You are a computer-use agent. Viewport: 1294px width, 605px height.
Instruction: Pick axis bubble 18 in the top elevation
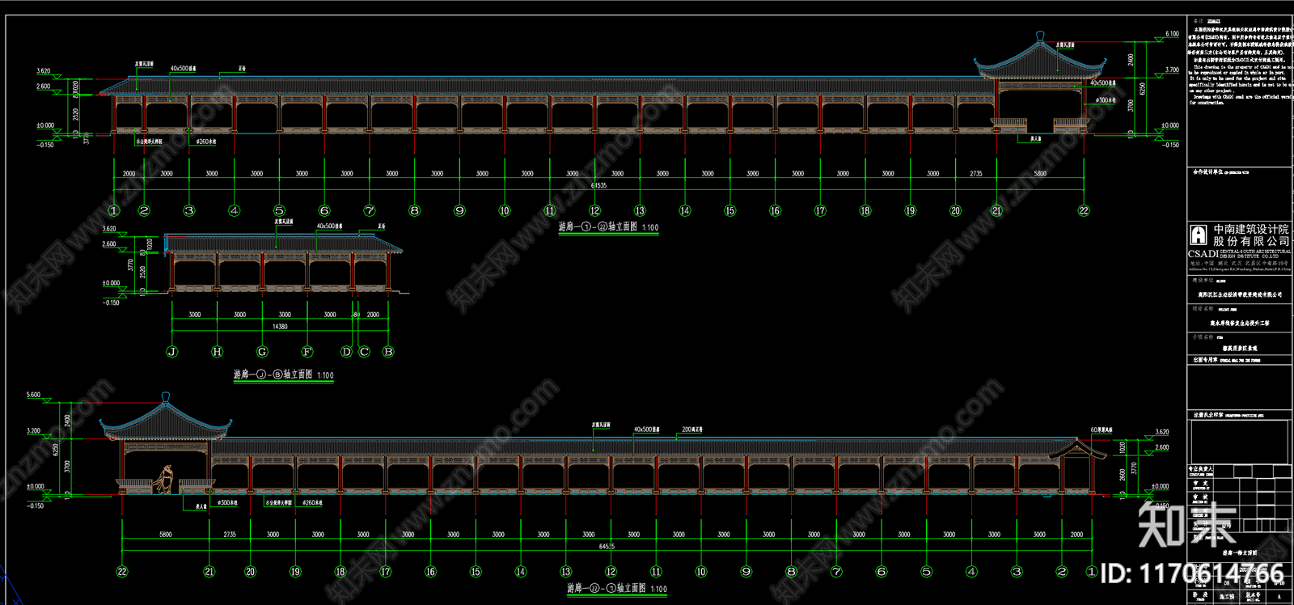pyautogui.click(x=865, y=210)
